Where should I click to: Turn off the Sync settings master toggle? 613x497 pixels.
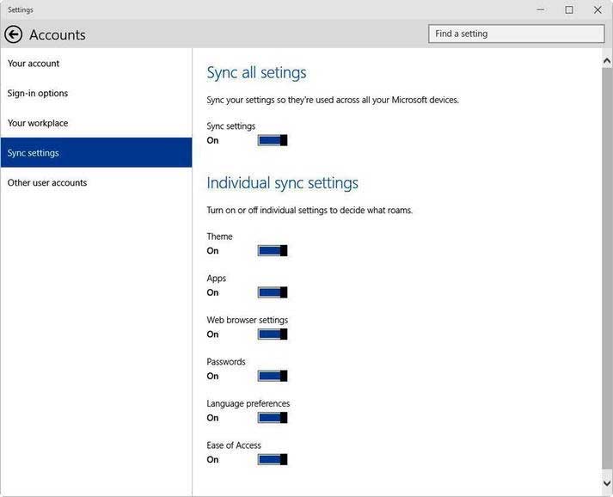click(x=272, y=140)
